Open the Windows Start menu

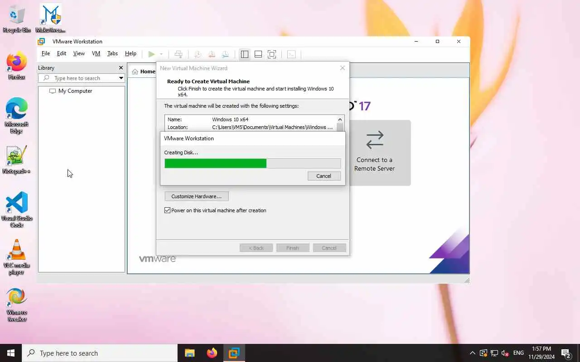tap(11, 353)
